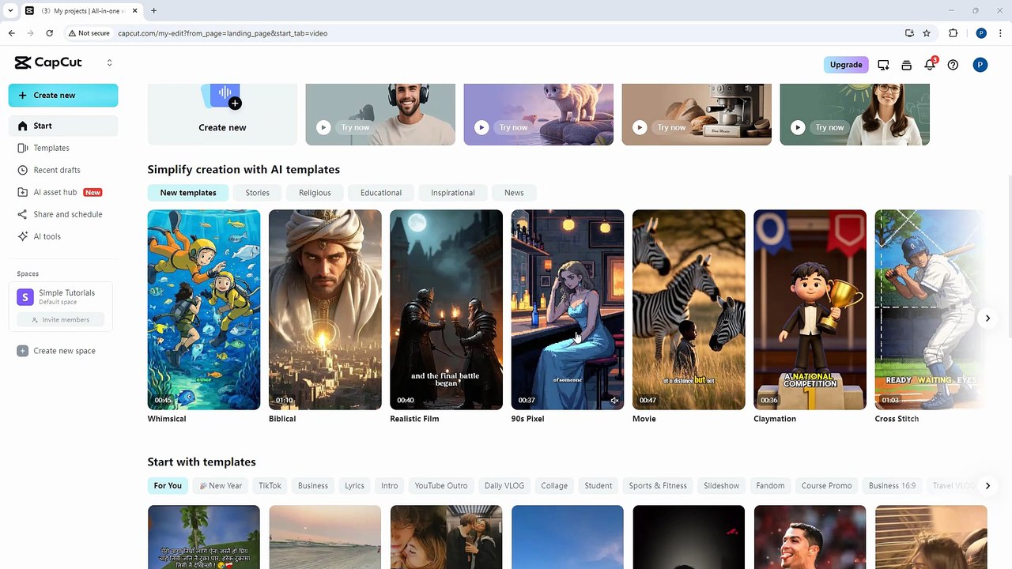Image resolution: width=1012 pixels, height=569 pixels.
Task: Select the Business 16:9 category
Action: 892,486
